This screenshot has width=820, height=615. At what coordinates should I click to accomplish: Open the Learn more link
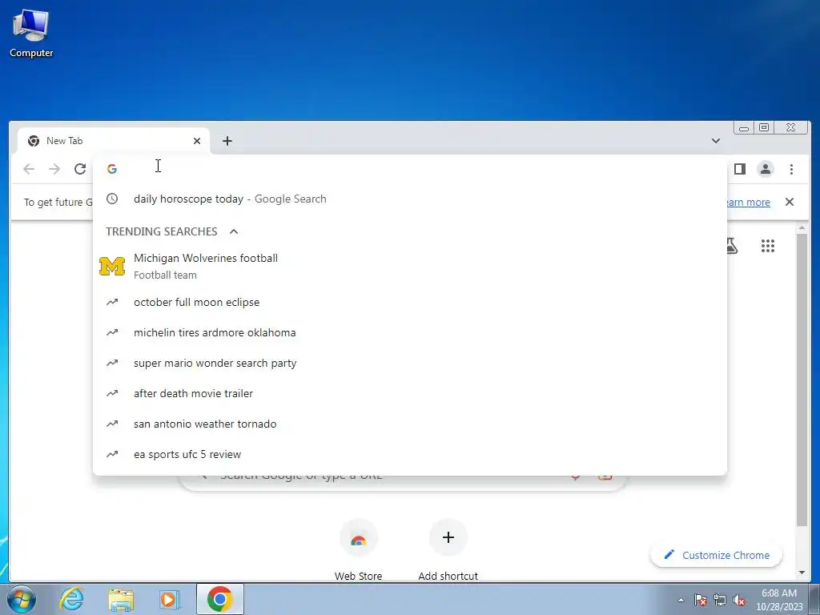(x=749, y=202)
